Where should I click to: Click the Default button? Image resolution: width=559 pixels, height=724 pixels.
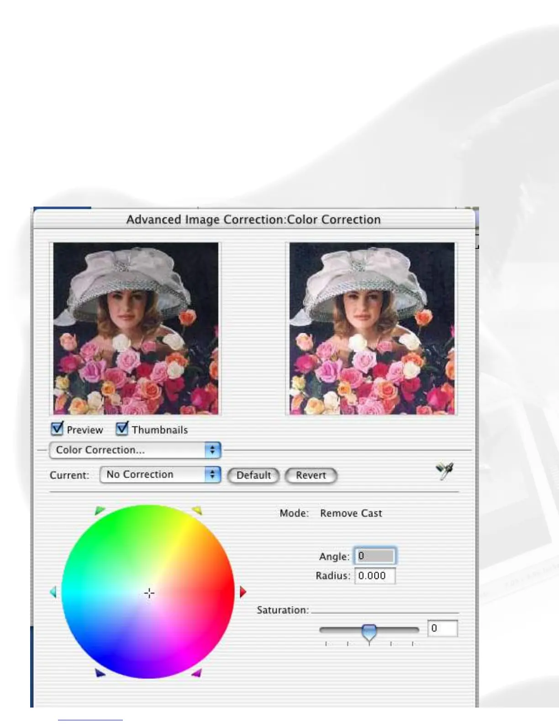(x=253, y=475)
